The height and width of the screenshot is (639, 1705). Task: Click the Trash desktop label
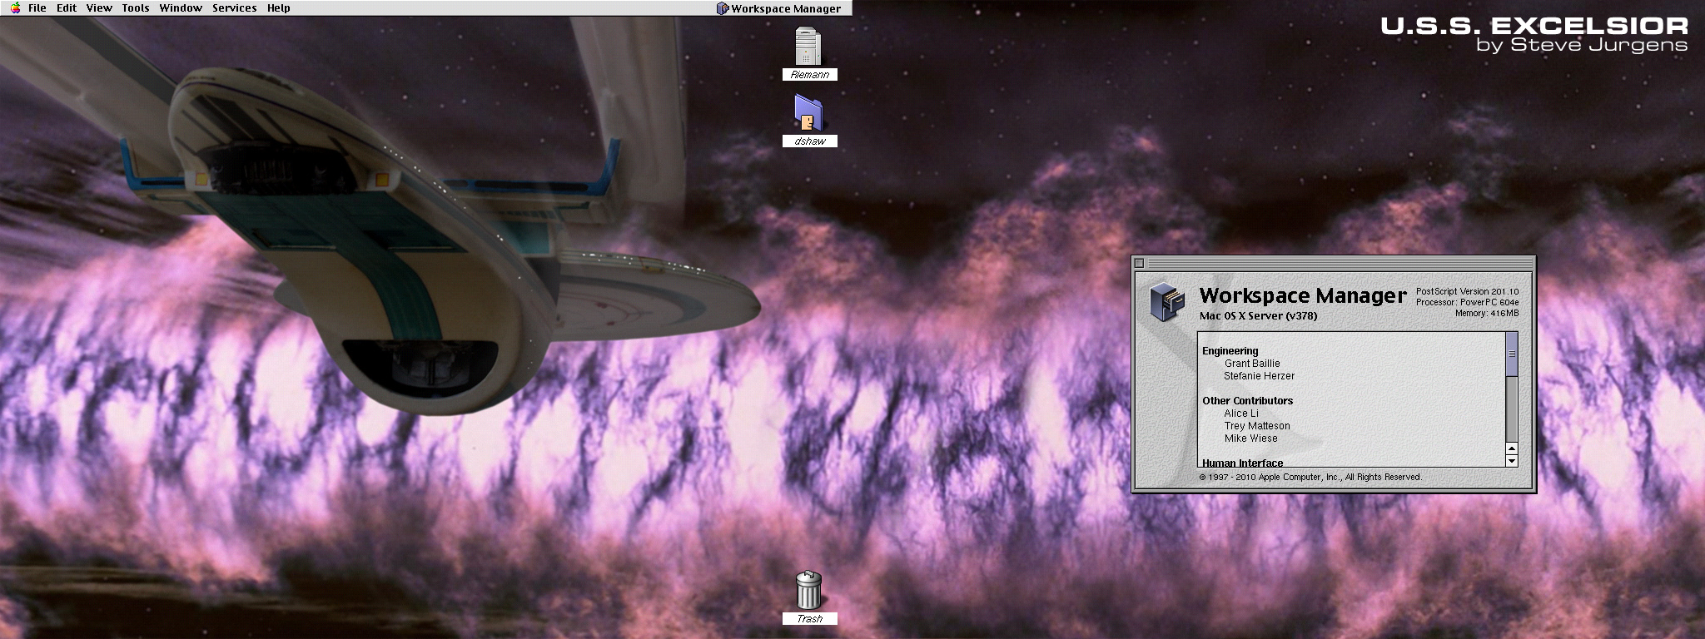coord(809,618)
